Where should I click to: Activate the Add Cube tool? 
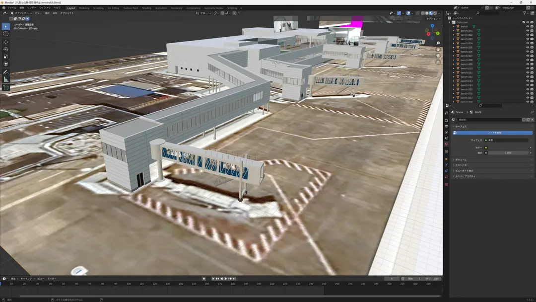coord(6,88)
